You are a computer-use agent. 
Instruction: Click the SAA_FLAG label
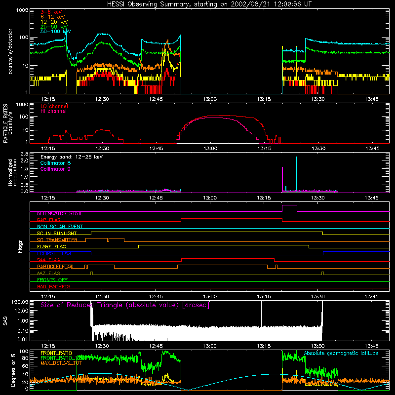(48, 260)
